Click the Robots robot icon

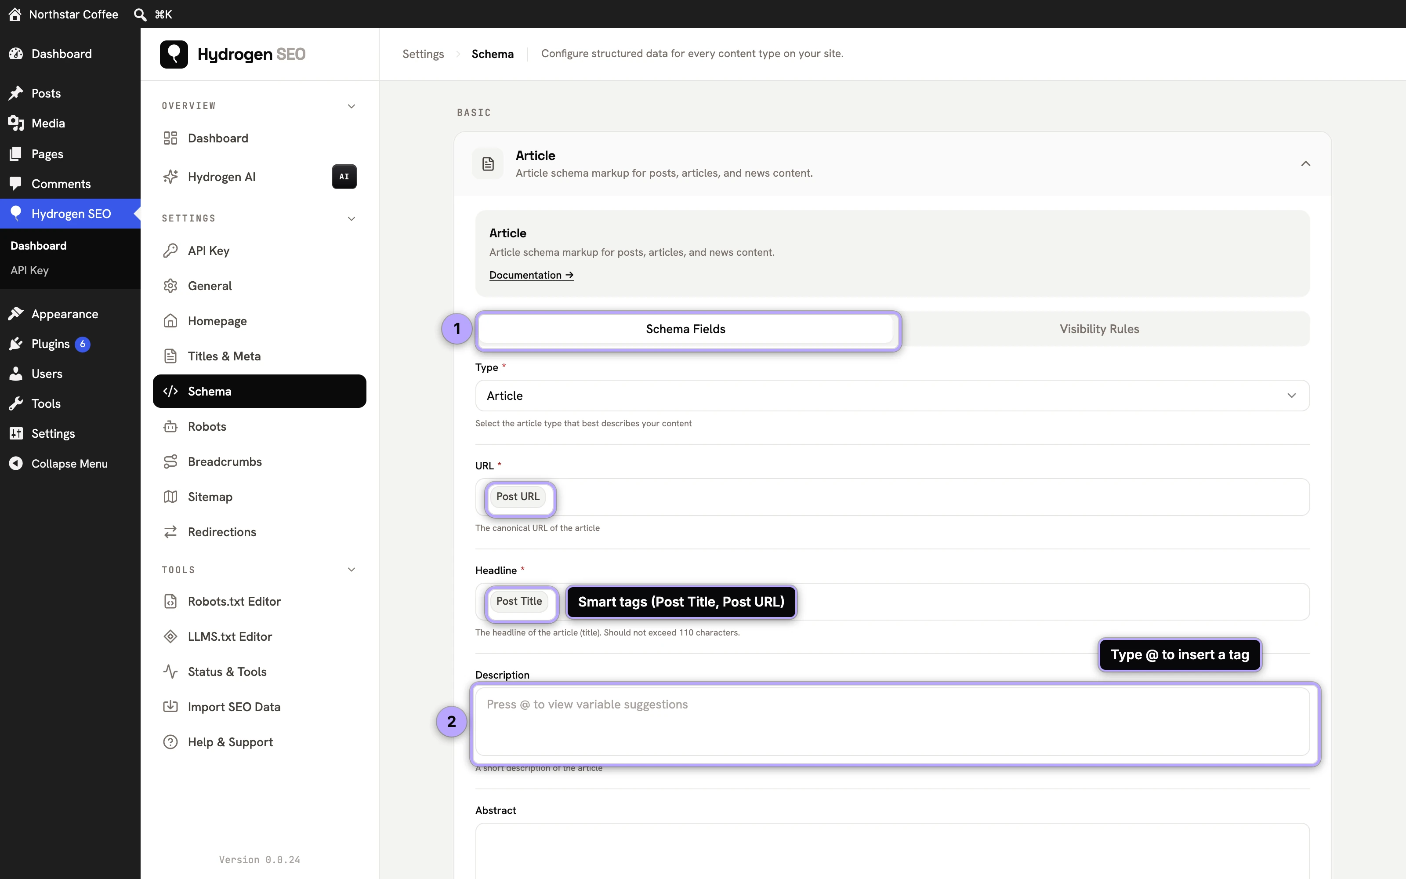tap(170, 427)
